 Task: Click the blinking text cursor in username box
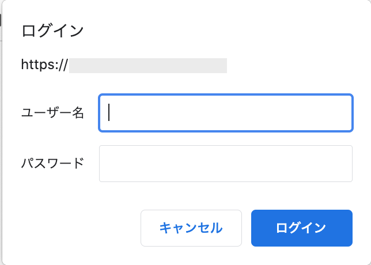point(109,113)
